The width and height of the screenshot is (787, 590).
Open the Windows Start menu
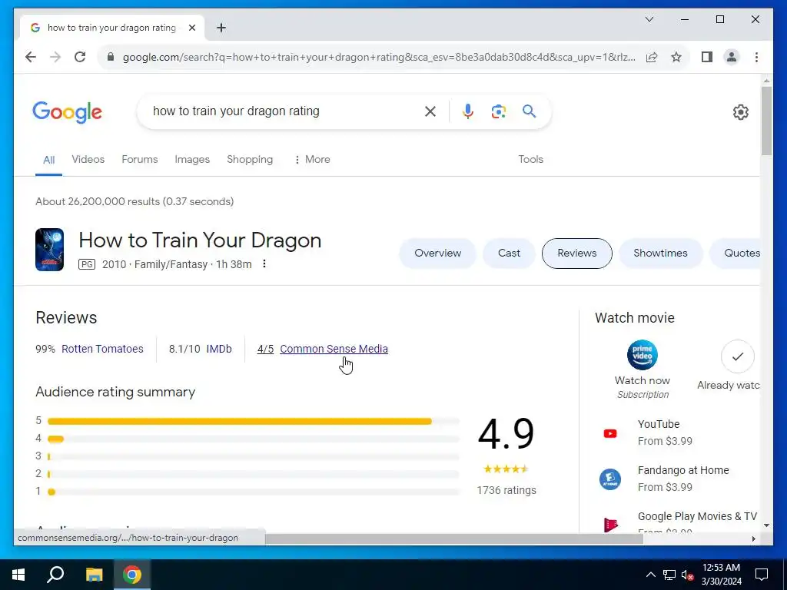(18, 575)
